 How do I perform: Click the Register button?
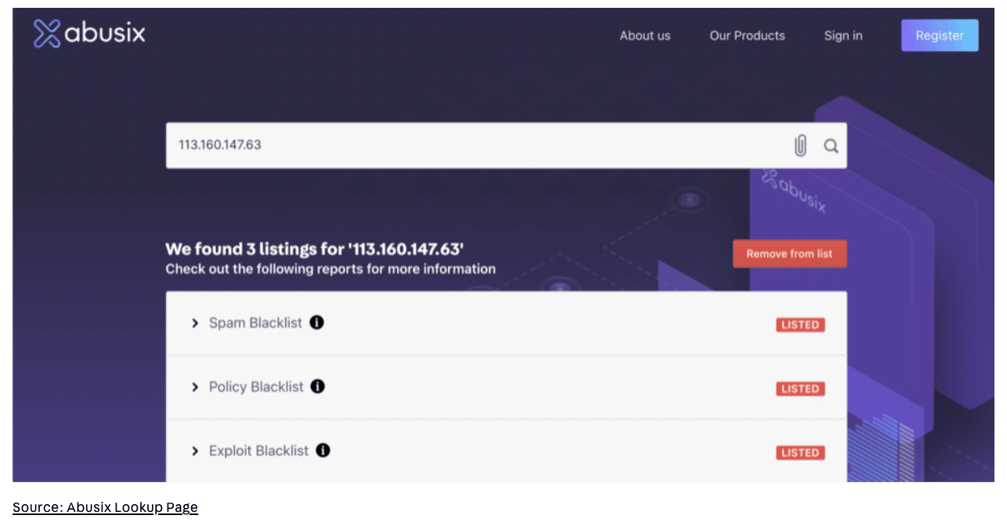940,35
